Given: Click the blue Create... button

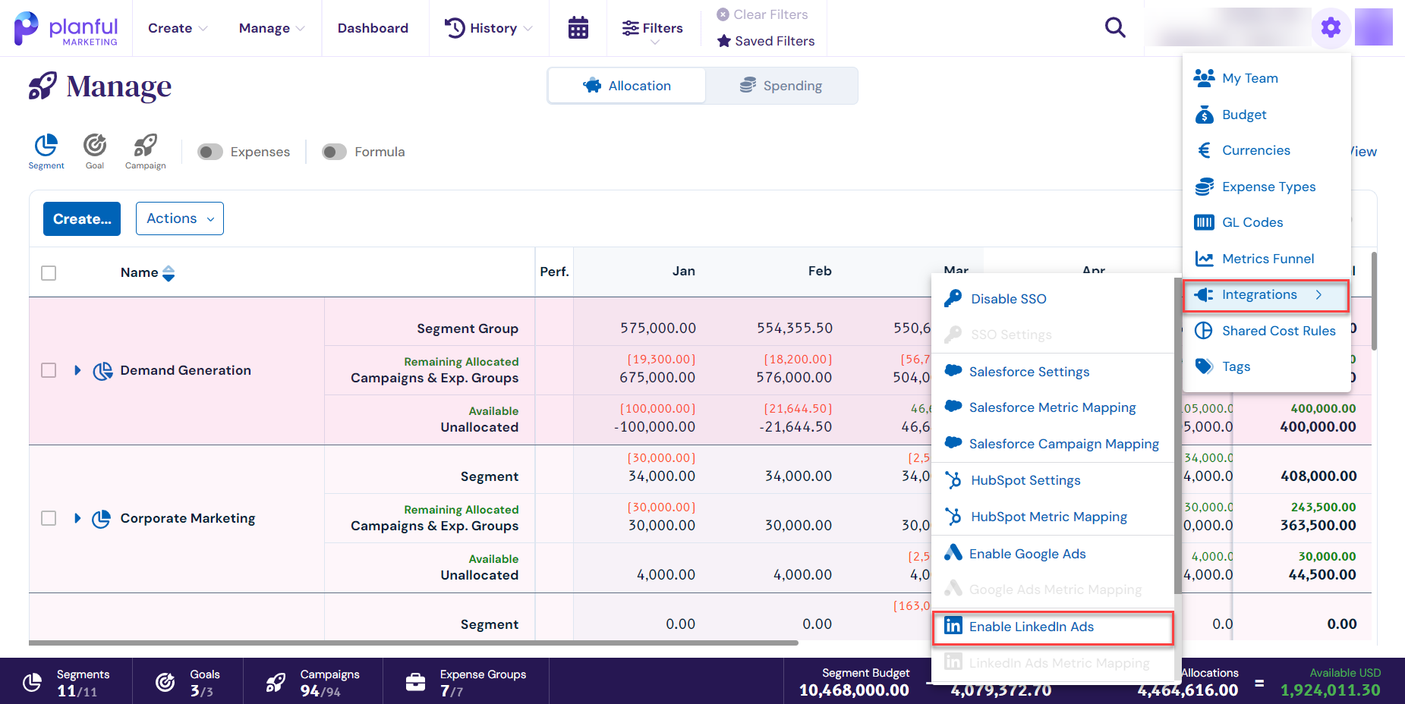Looking at the screenshot, I should point(82,218).
